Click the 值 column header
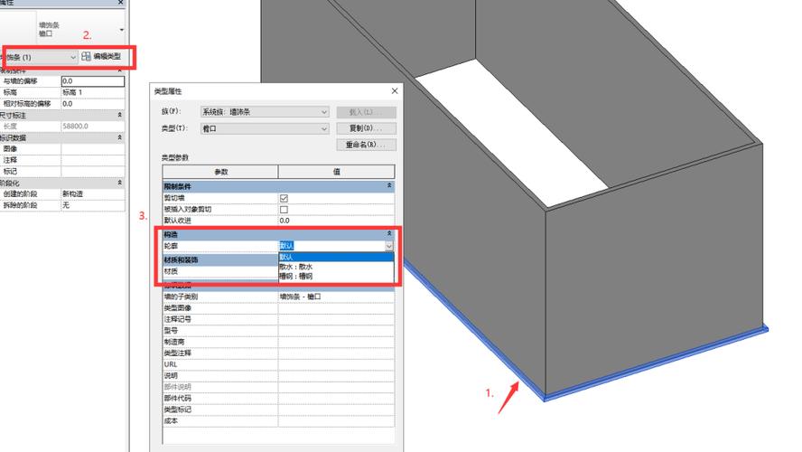802x452 pixels. pos(336,172)
